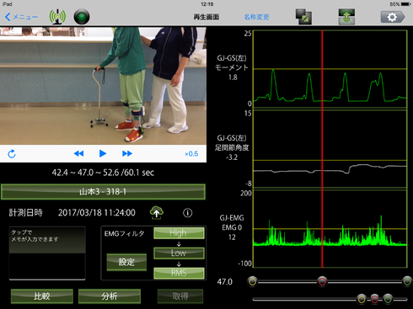
Task: Play the walking video
Action: pyautogui.click(x=103, y=153)
